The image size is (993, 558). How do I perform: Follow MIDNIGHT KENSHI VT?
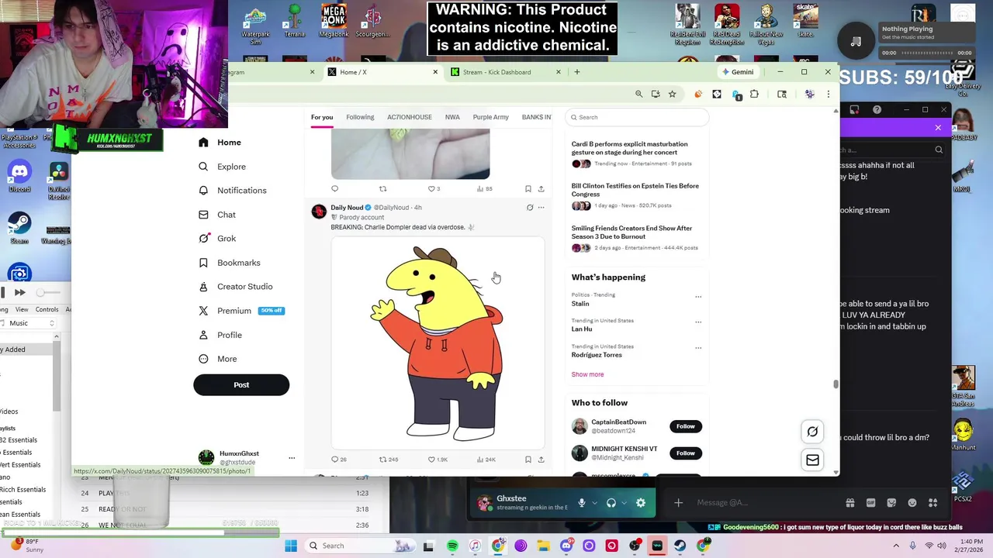click(686, 453)
